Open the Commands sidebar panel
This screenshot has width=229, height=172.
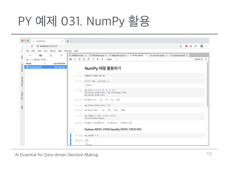coord(22,82)
